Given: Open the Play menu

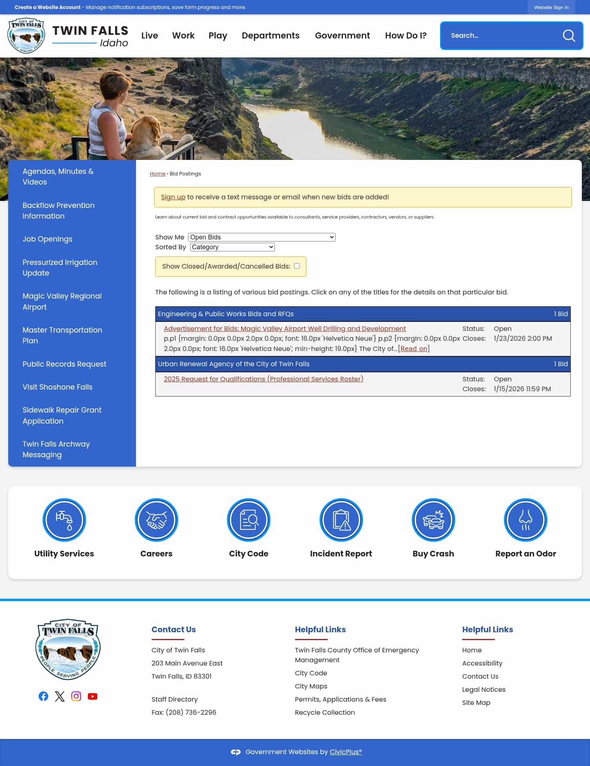Looking at the screenshot, I should coord(218,36).
